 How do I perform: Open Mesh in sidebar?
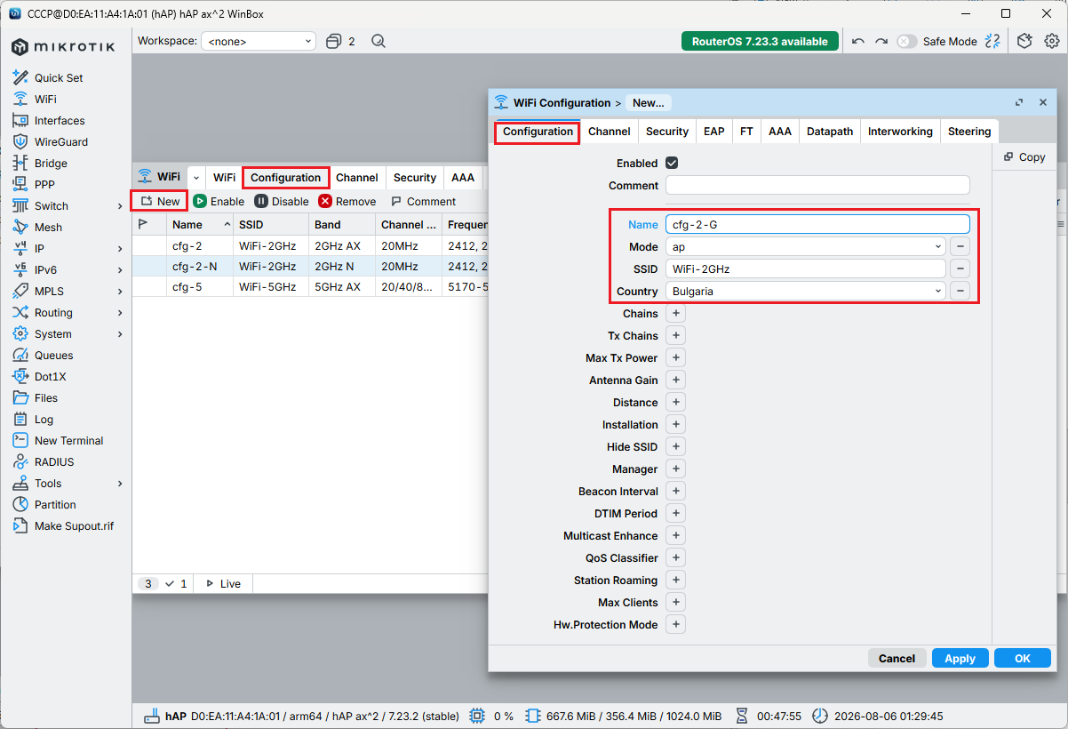[48, 227]
